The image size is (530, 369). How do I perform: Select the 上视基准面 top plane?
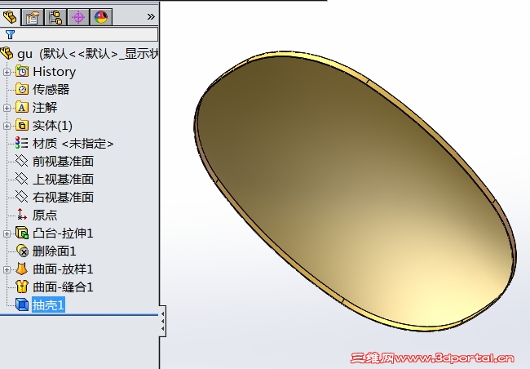click(64, 180)
